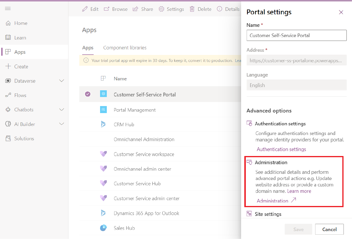Expand the Chatbots sidebar section chevron
The image size is (352, 239).
coord(62,110)
